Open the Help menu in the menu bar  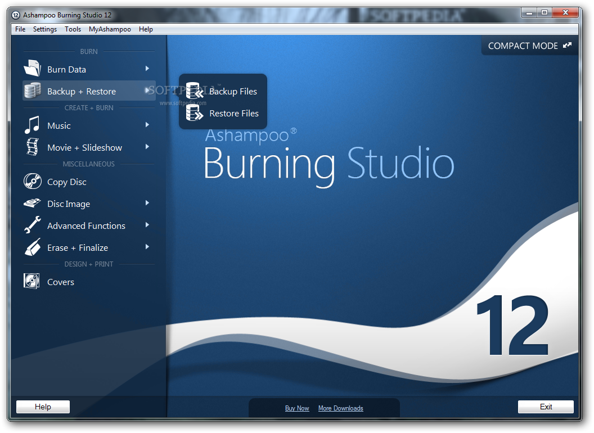click(x=146, y=29)
